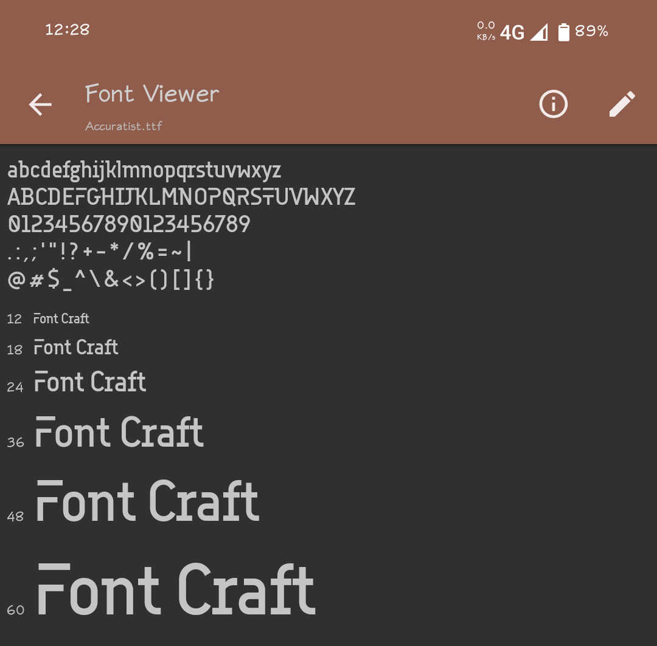Tap the Font Craft sample at size 24
Viewport: 657px width, 646px height.
(90, 382)
